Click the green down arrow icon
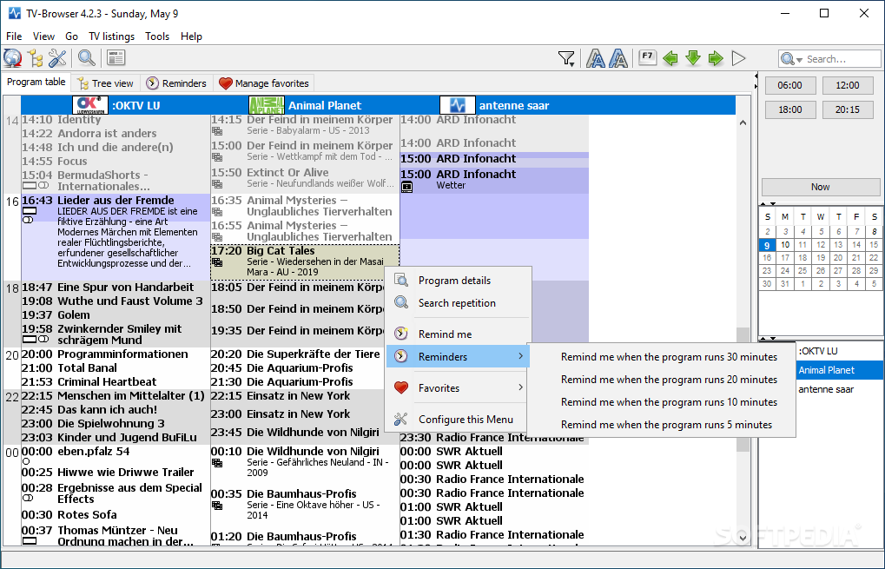 (x=693, y=58)
